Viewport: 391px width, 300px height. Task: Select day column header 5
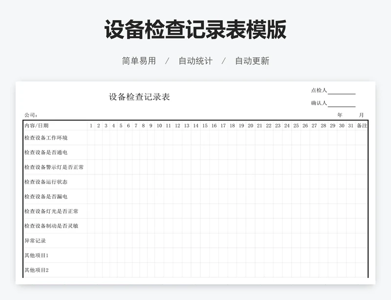tap(121, 126)
